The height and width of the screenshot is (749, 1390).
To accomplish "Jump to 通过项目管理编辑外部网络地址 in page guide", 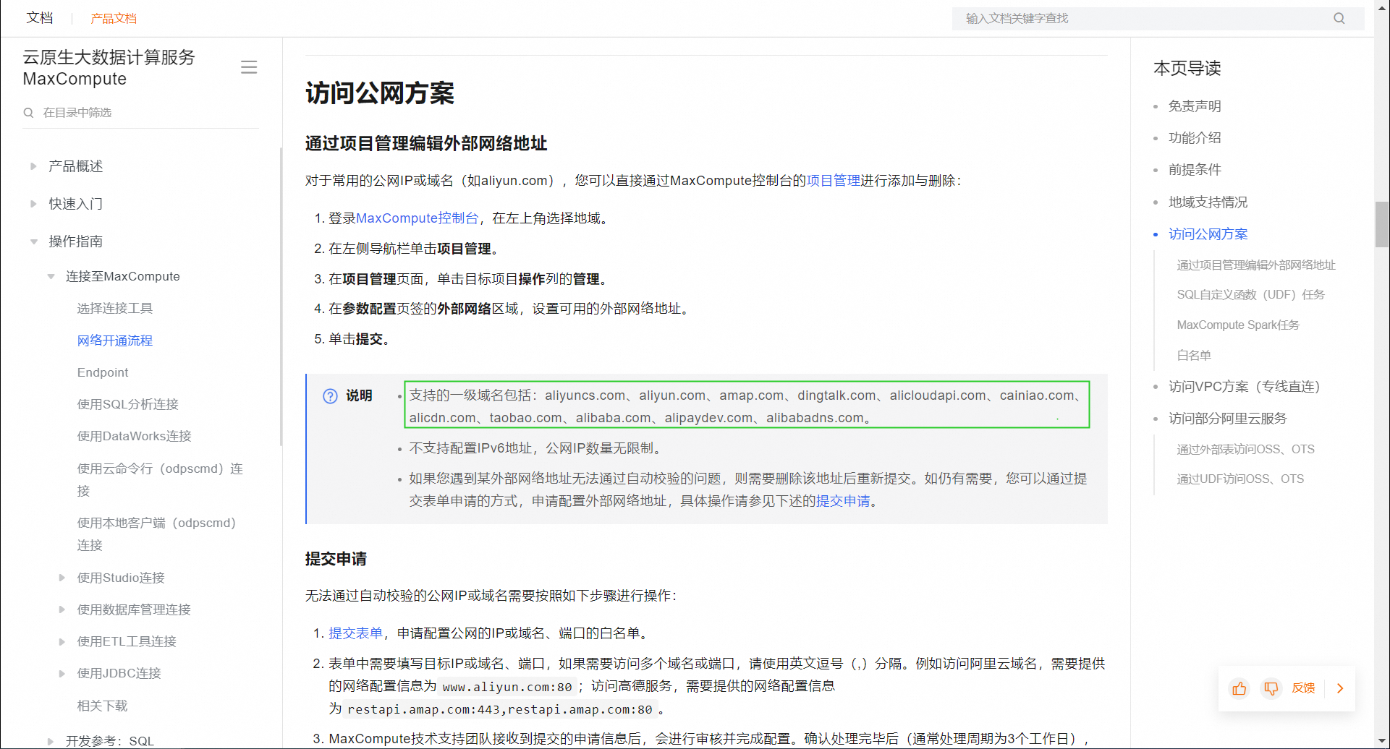I will pos(1256,265).
